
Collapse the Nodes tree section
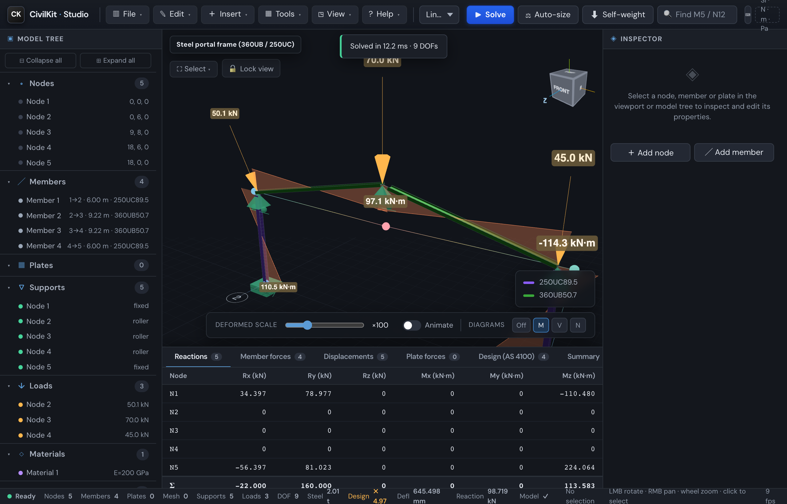point(9,84)
